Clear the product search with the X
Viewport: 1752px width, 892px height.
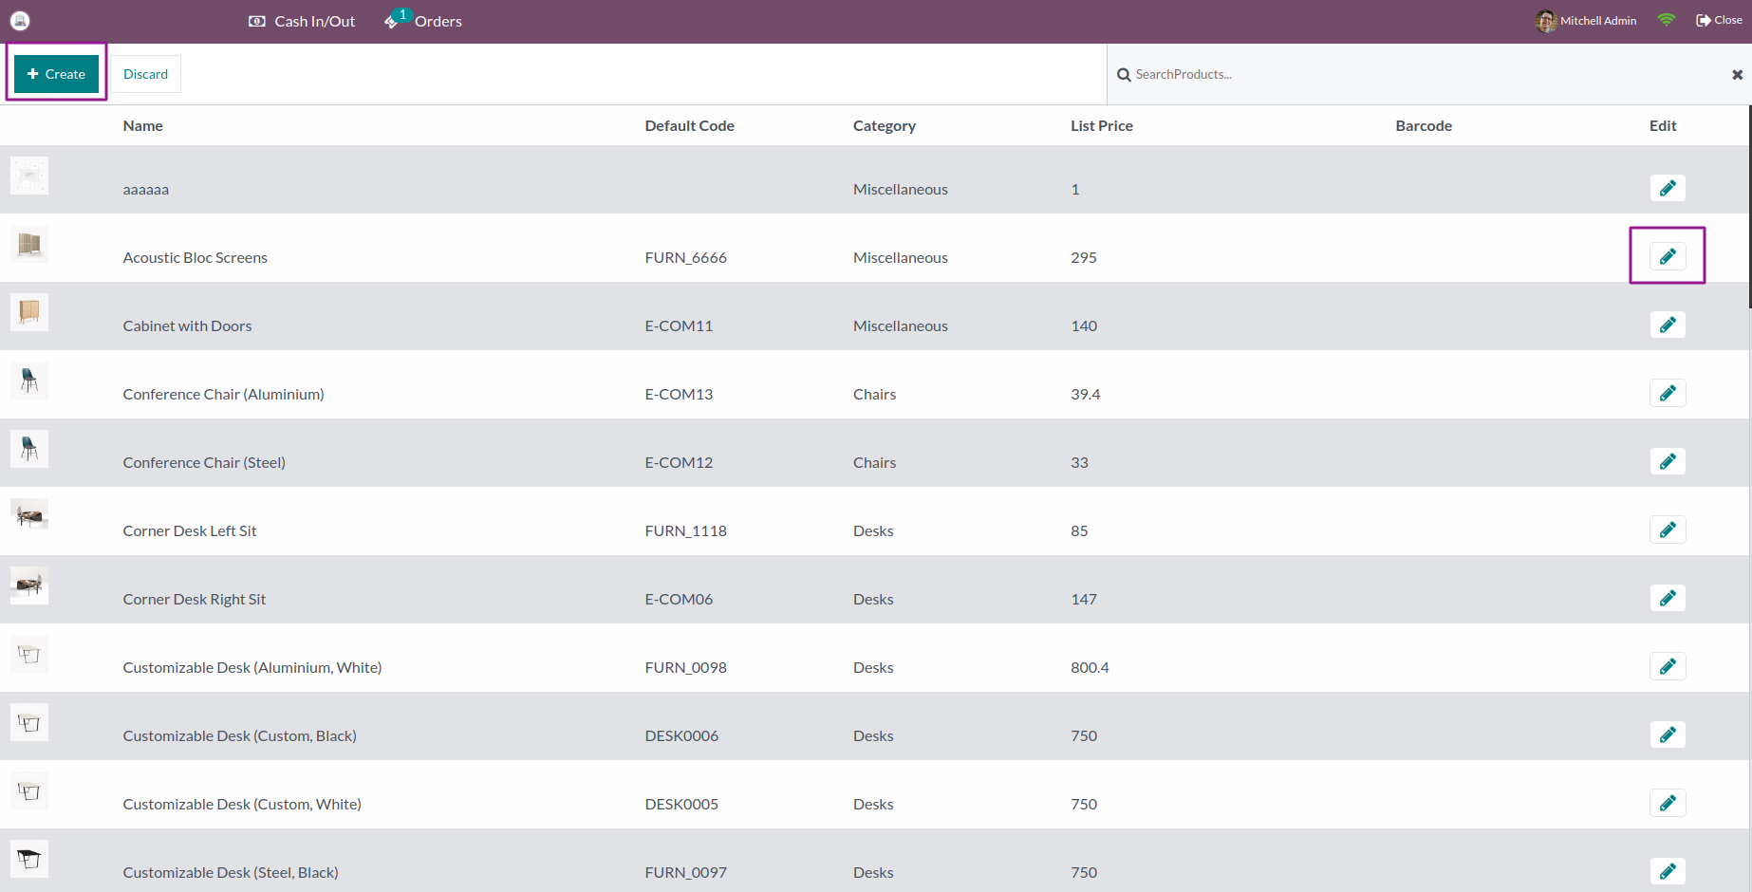click(1738, 74)
